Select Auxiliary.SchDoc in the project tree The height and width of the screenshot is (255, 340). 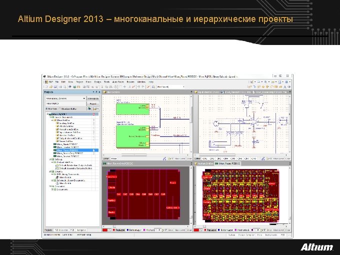(x=67, y=123)
